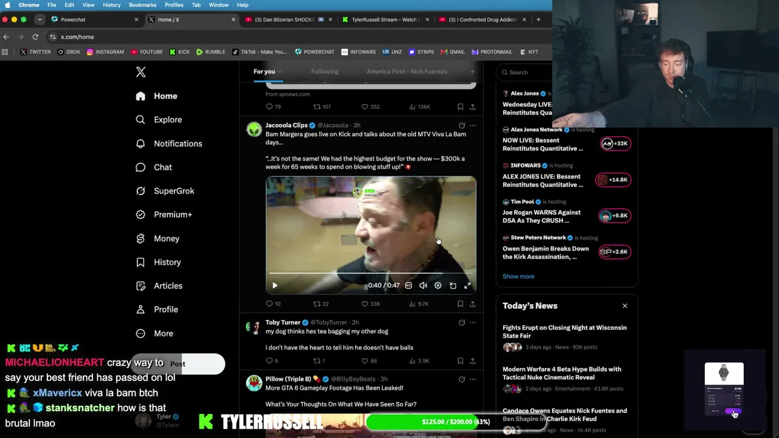
Task: Open Chrome tab search dropdown
Action: [38, 19]
